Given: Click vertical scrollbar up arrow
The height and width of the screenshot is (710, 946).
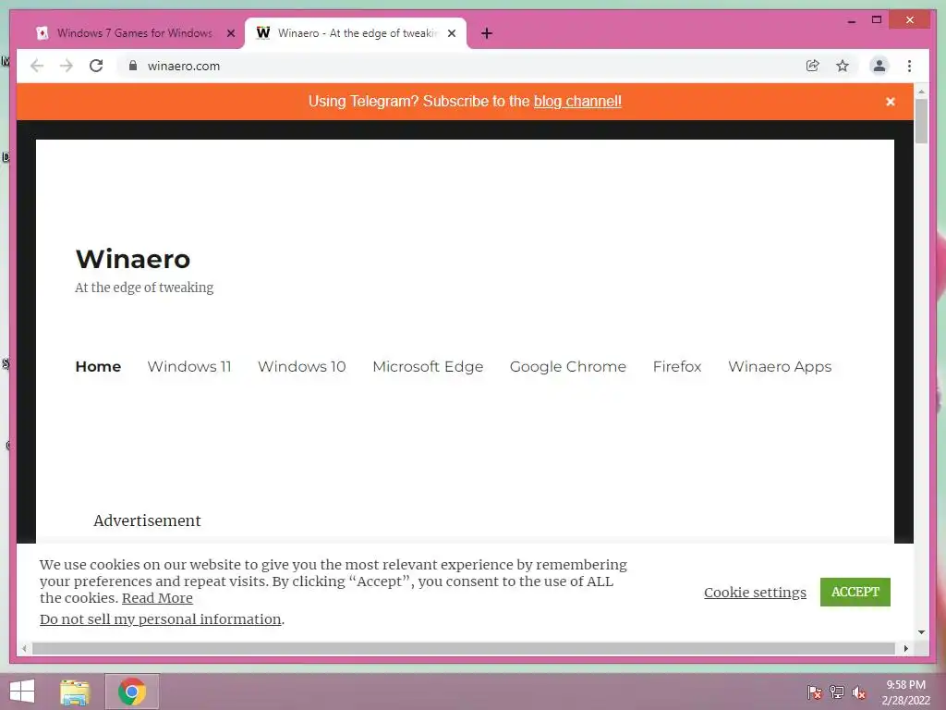Looking at the screenshot, I should click(921, 92).
